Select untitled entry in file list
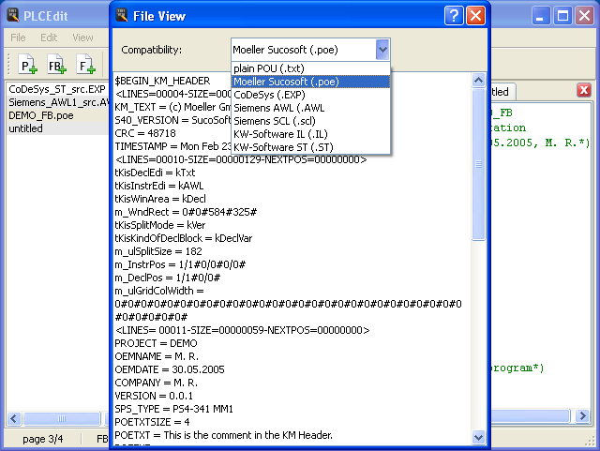This screenshot has height=451, width=600. pos(57,128)
